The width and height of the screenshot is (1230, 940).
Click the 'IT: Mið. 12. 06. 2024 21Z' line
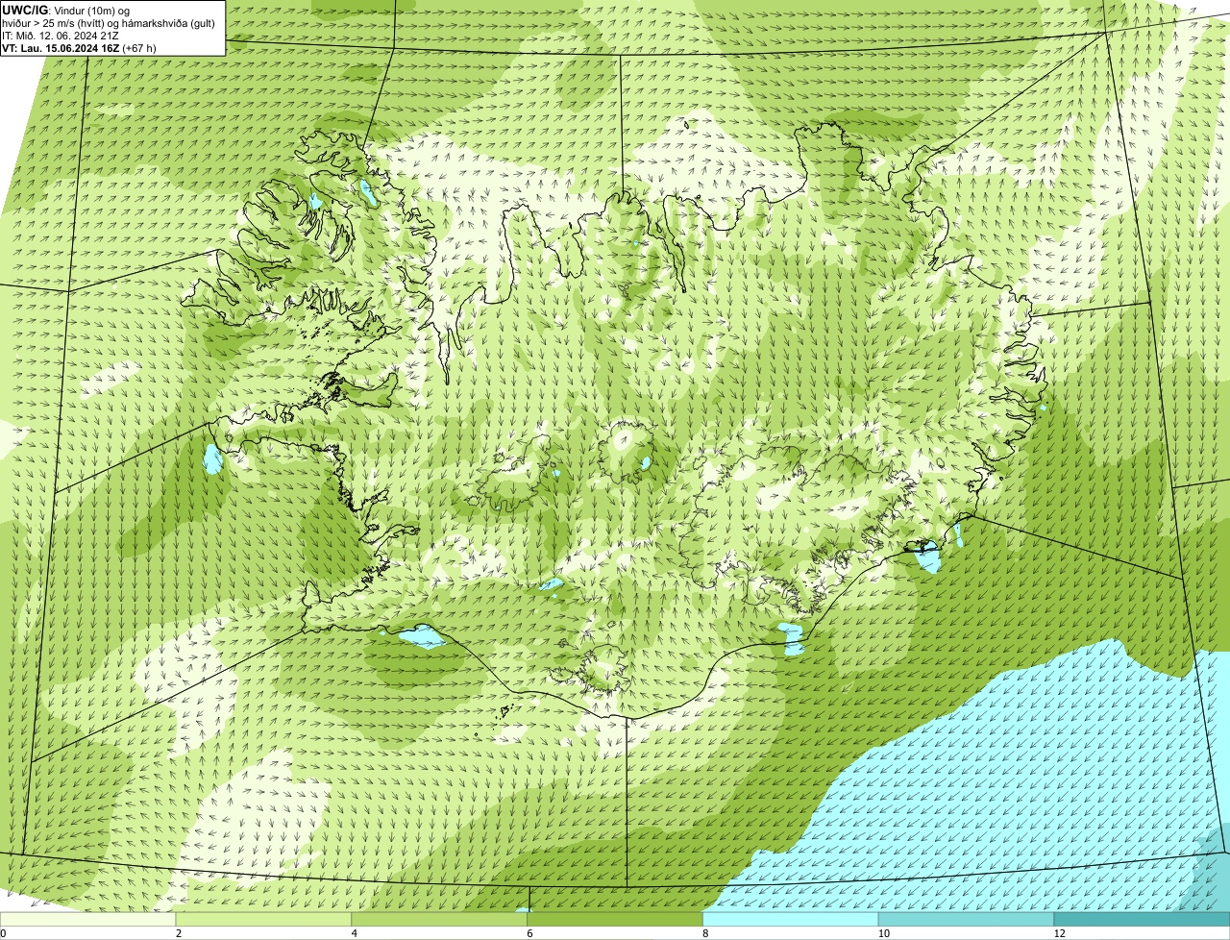click(61, 35)
